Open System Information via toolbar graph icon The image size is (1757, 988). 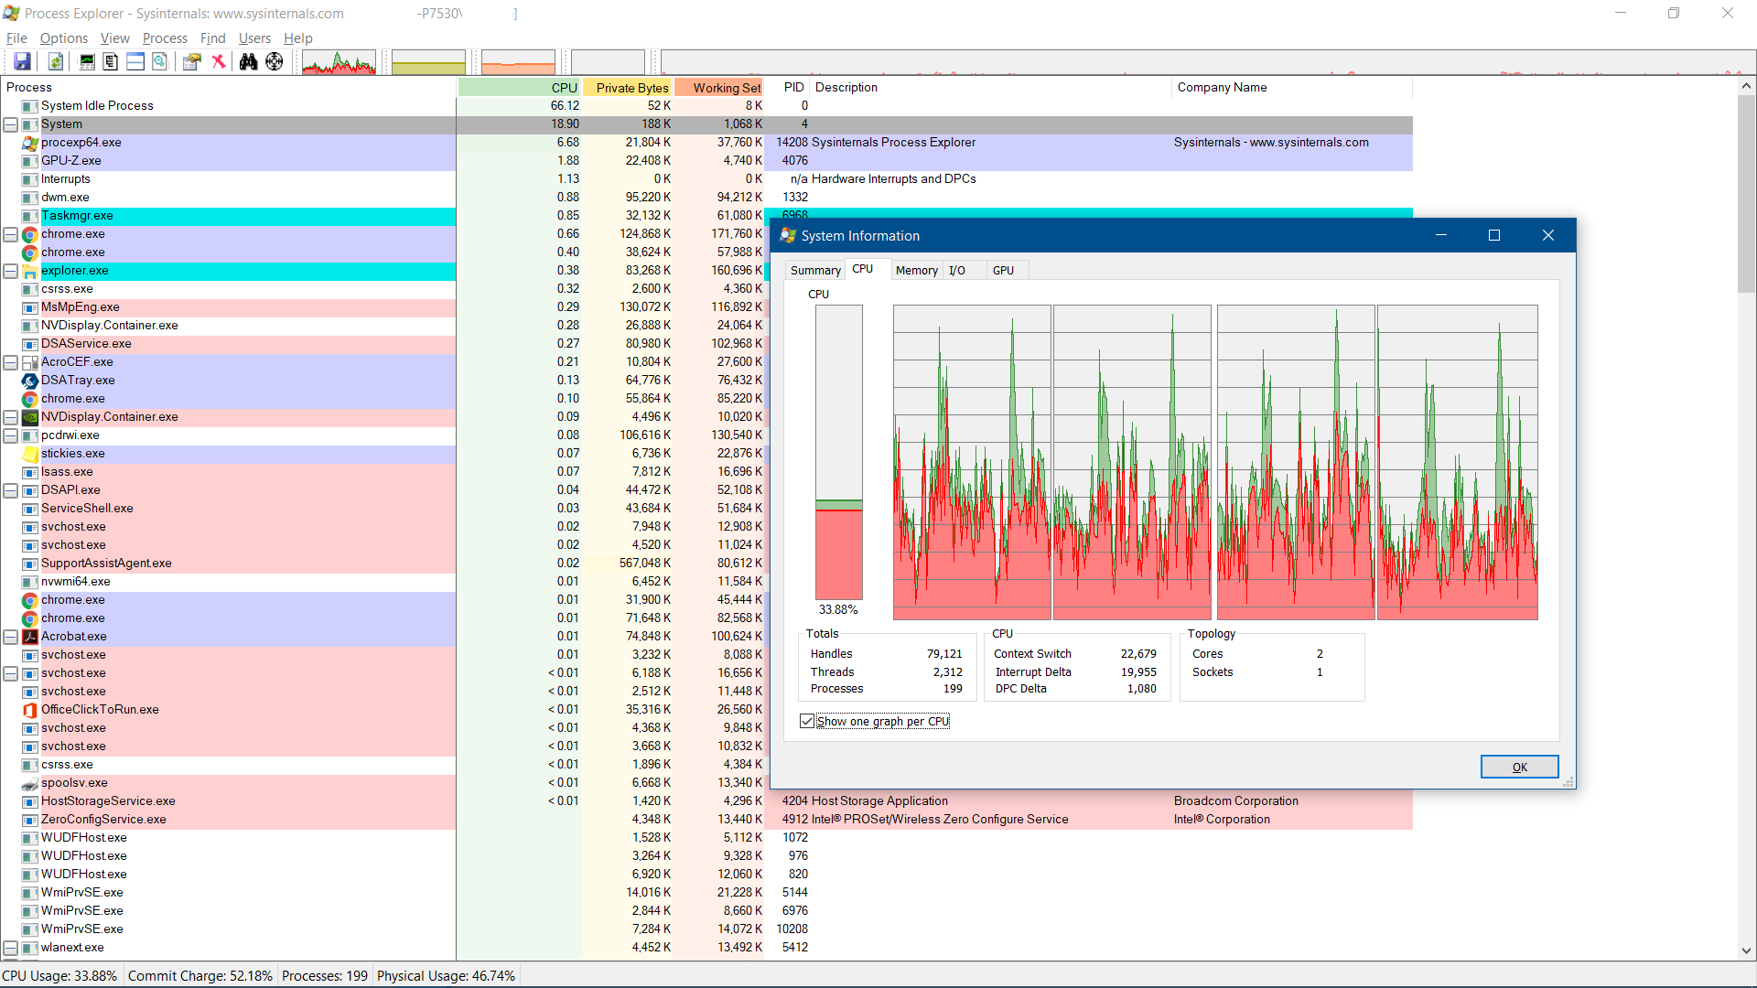point(87,61)
